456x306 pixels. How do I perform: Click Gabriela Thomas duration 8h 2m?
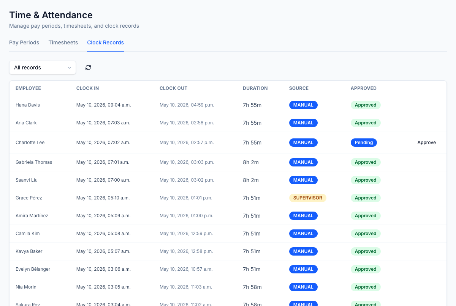(x=251, y=162)
